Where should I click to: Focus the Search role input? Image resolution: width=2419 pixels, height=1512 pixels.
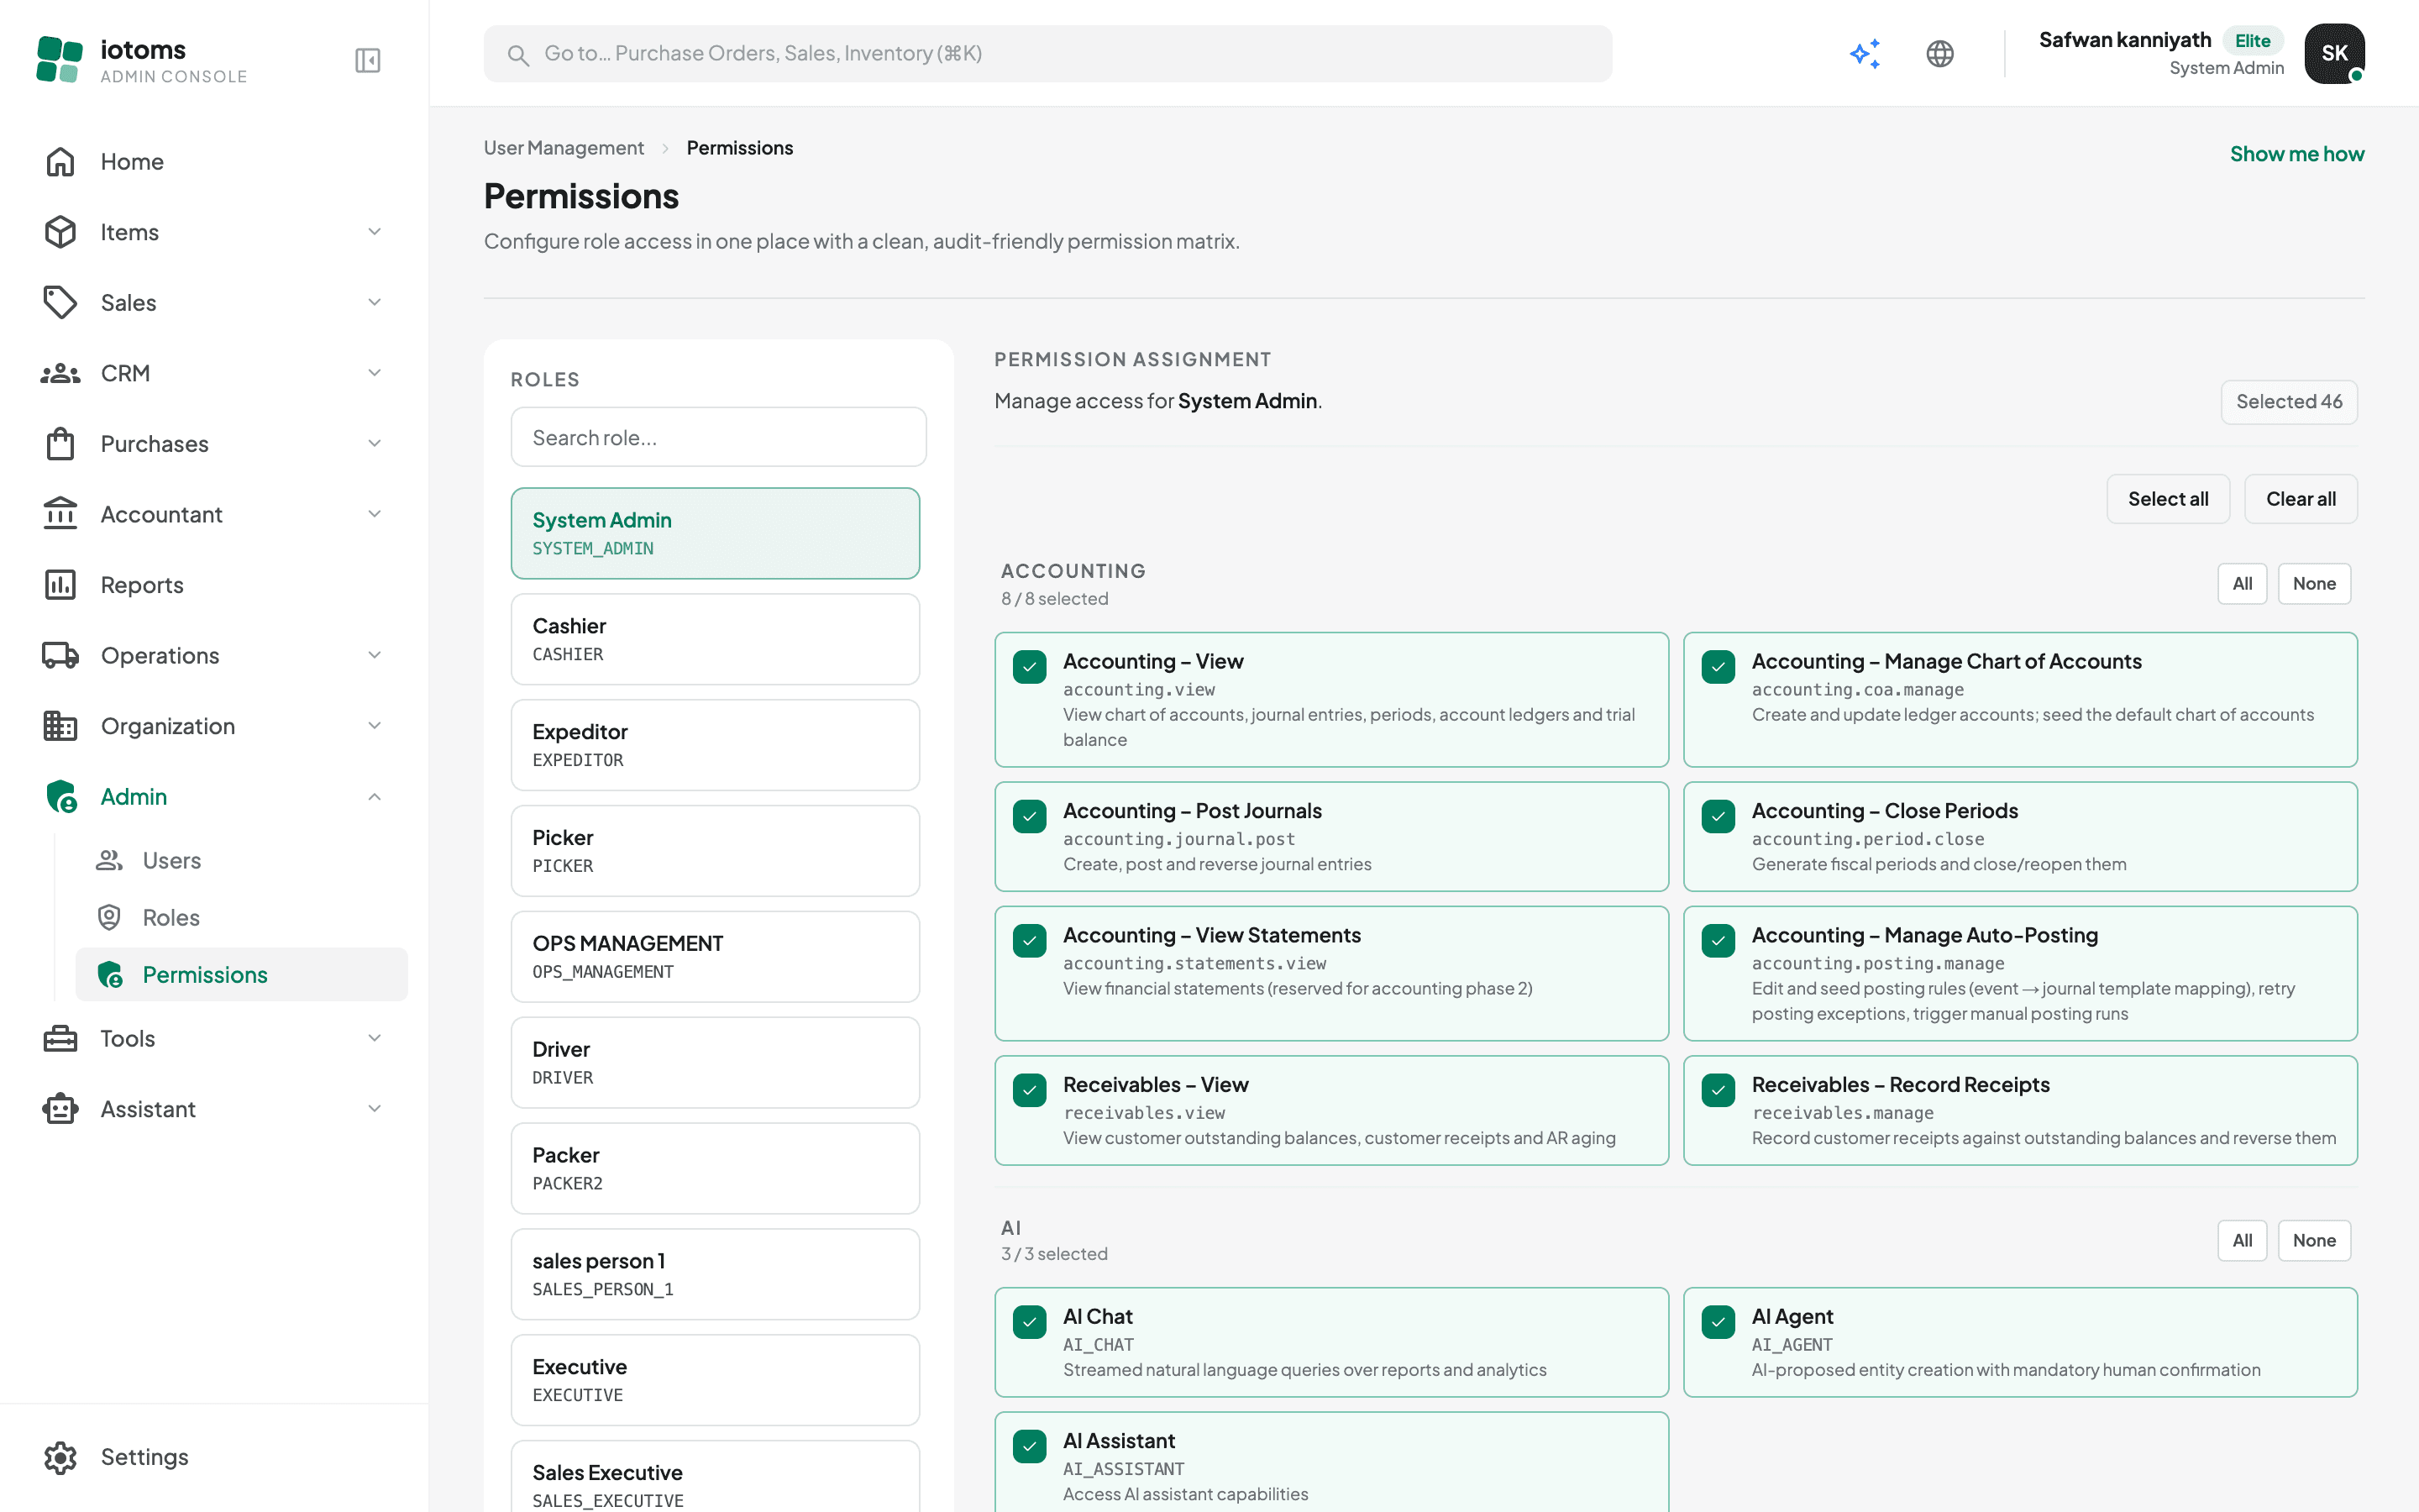pos(719,437)
